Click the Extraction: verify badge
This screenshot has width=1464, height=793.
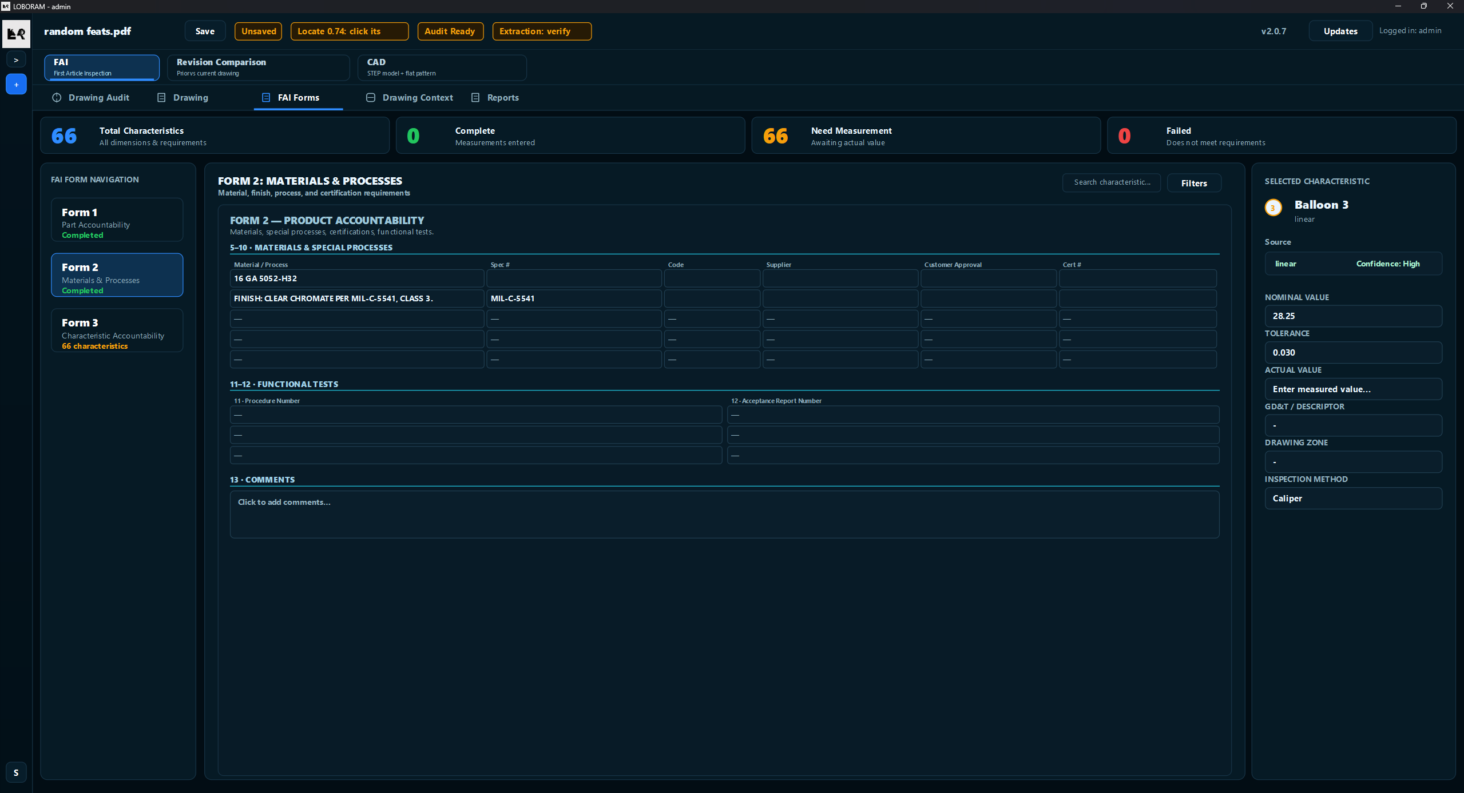(542, 31)
